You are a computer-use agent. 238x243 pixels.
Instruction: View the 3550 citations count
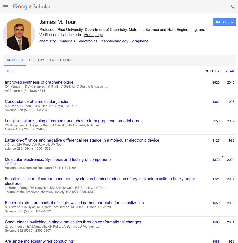(216, 121)
